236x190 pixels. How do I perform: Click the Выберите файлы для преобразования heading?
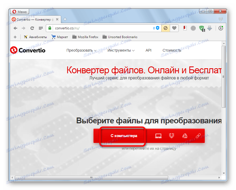[149, 121]
